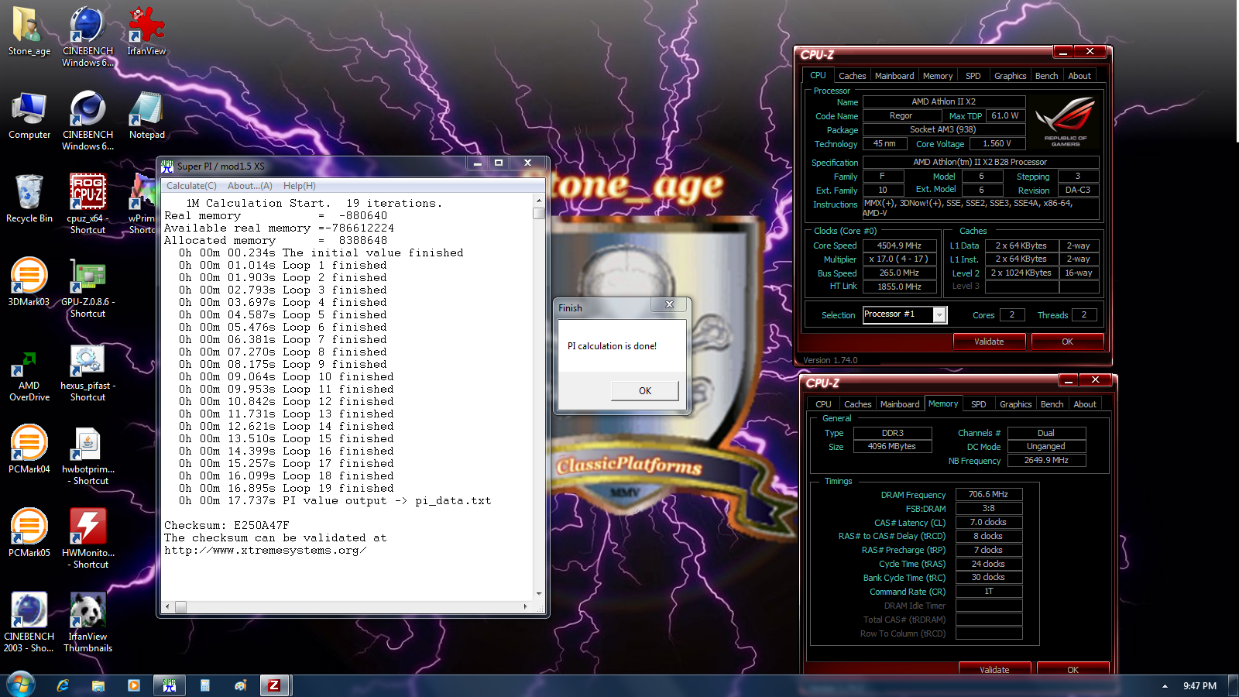The width and height of the screenshot is (1239, 697).
Task: Click the 'Loop 19 finished' line in Super PI
Action: coord(287,488)
